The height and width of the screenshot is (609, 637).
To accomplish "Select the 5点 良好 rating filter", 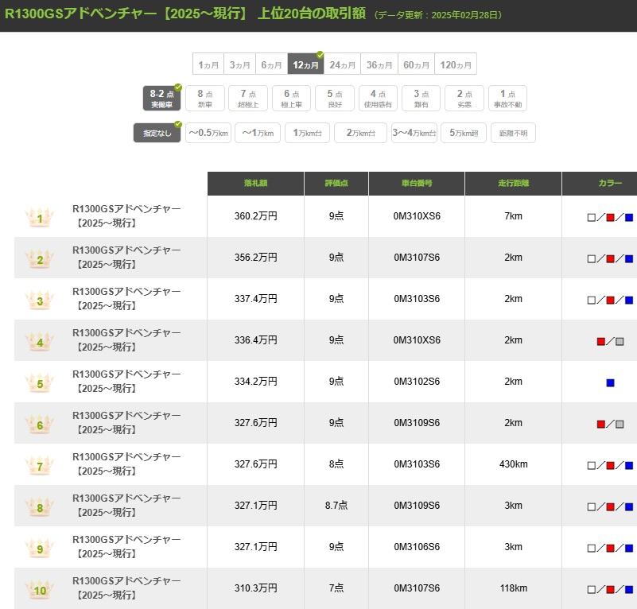I will pos(335,99).
